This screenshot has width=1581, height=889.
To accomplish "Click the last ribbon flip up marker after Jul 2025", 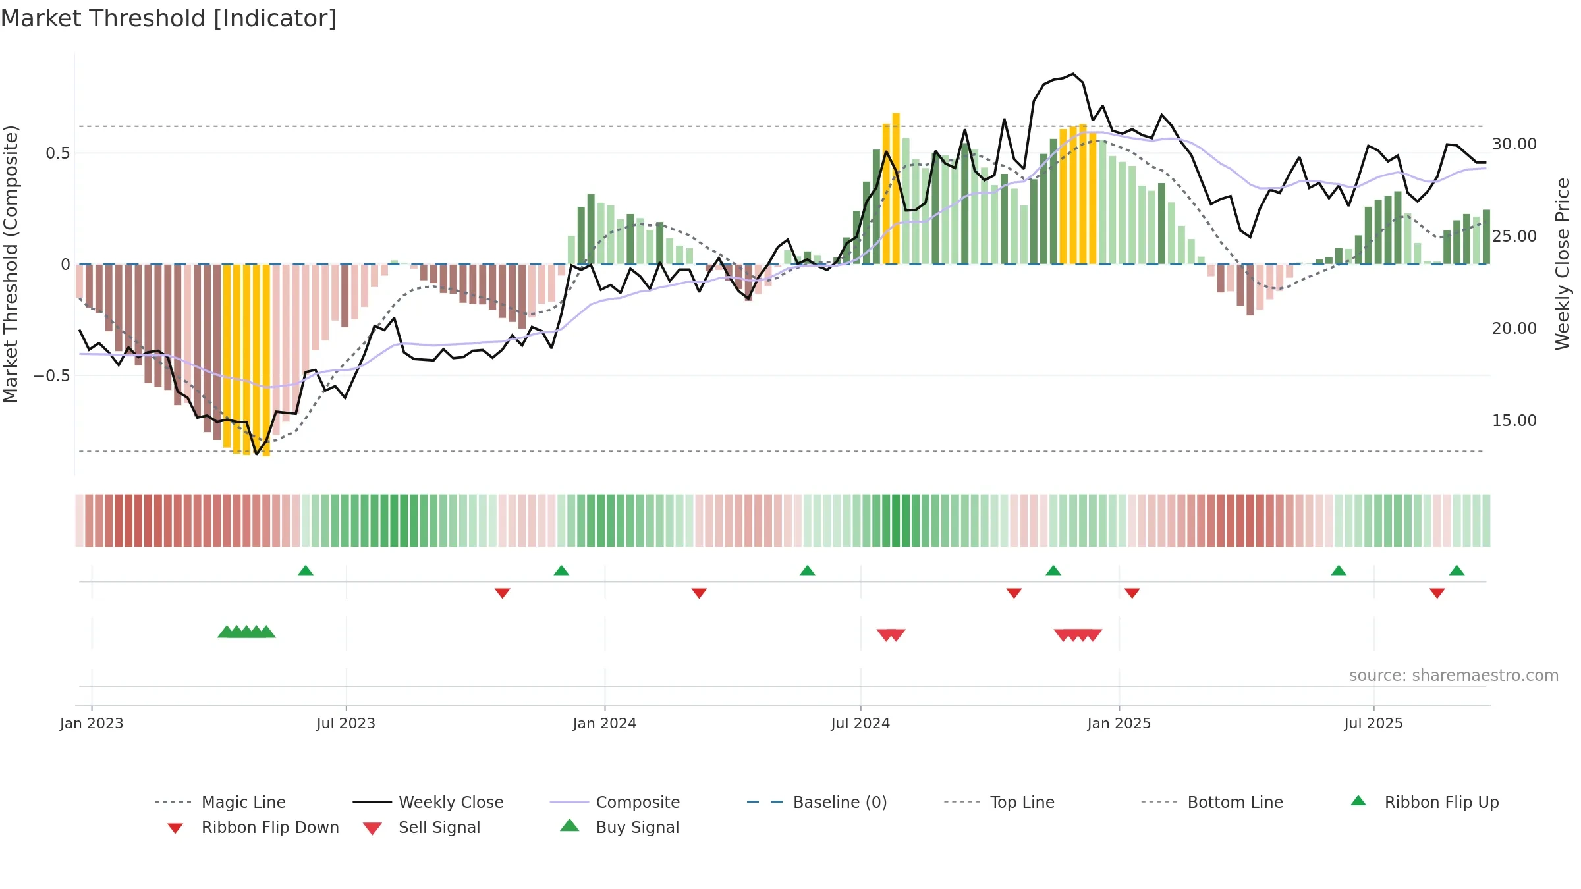I will 1457,570.
